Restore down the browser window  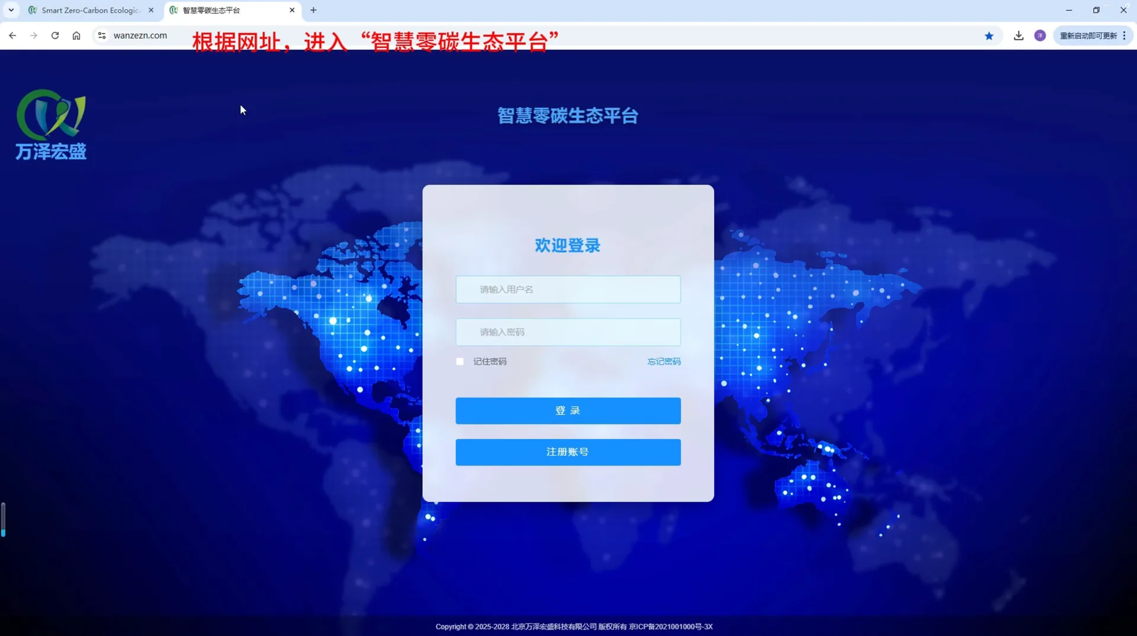click(x=1096, y=10)
